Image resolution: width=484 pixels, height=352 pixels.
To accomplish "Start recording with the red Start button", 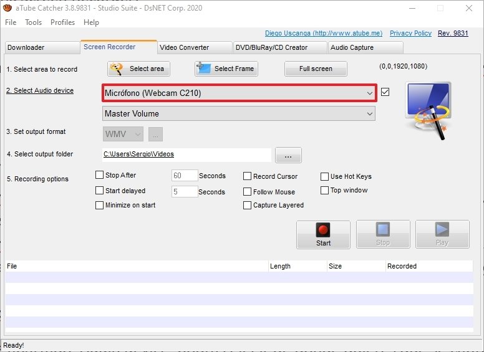I will tap(323, 235).
